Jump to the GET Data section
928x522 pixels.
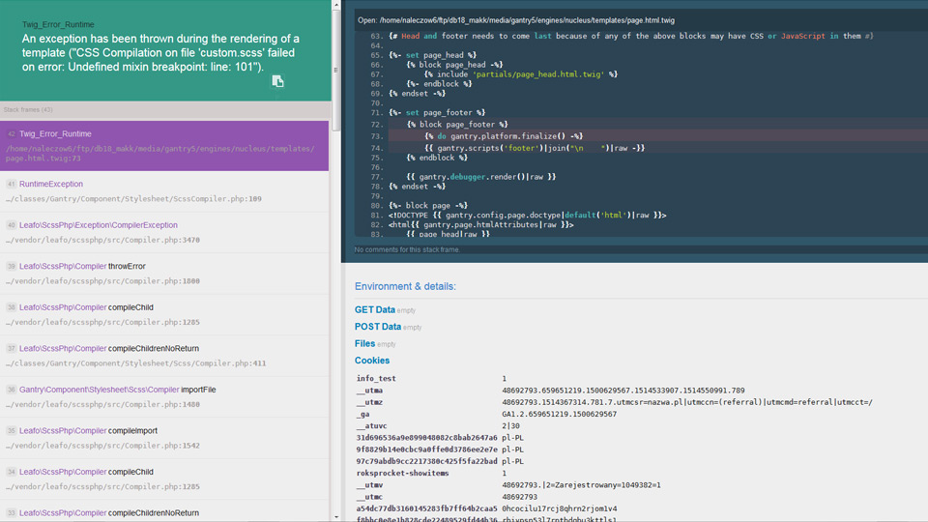pyautogui.click(x=375, y=309)
